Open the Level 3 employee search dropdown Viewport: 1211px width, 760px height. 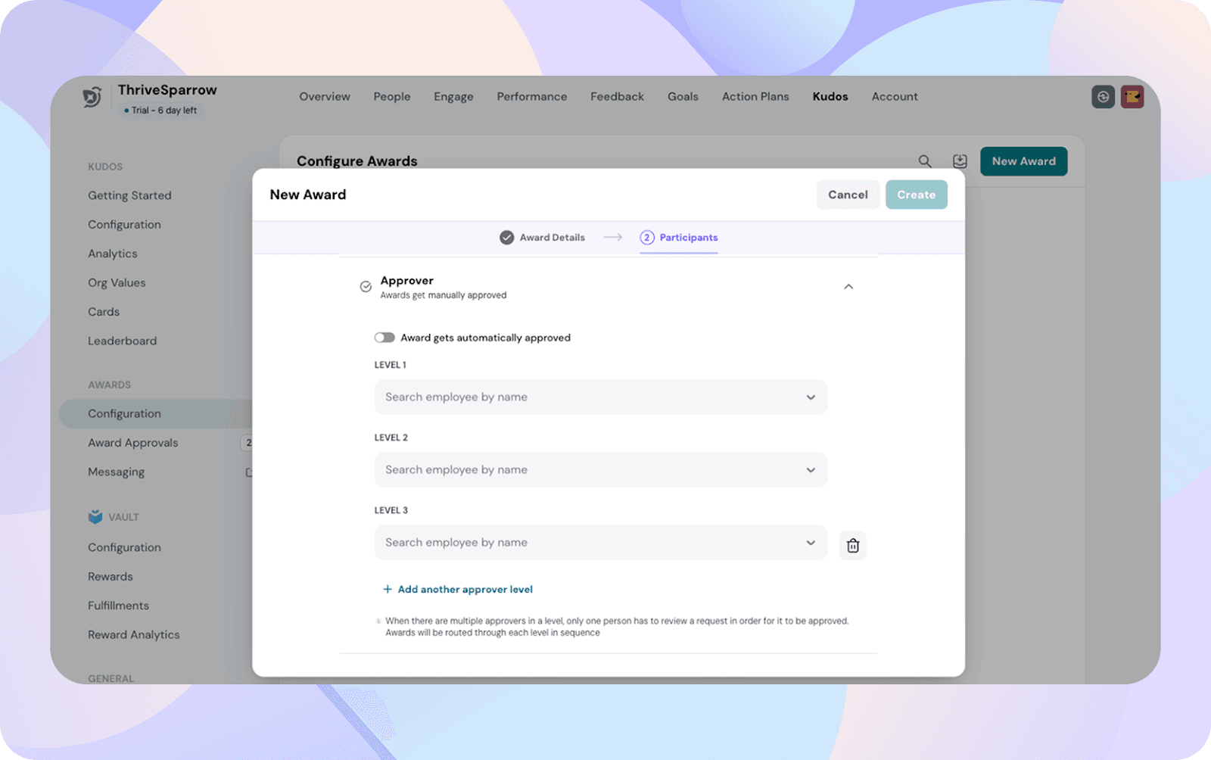(601, 543)
